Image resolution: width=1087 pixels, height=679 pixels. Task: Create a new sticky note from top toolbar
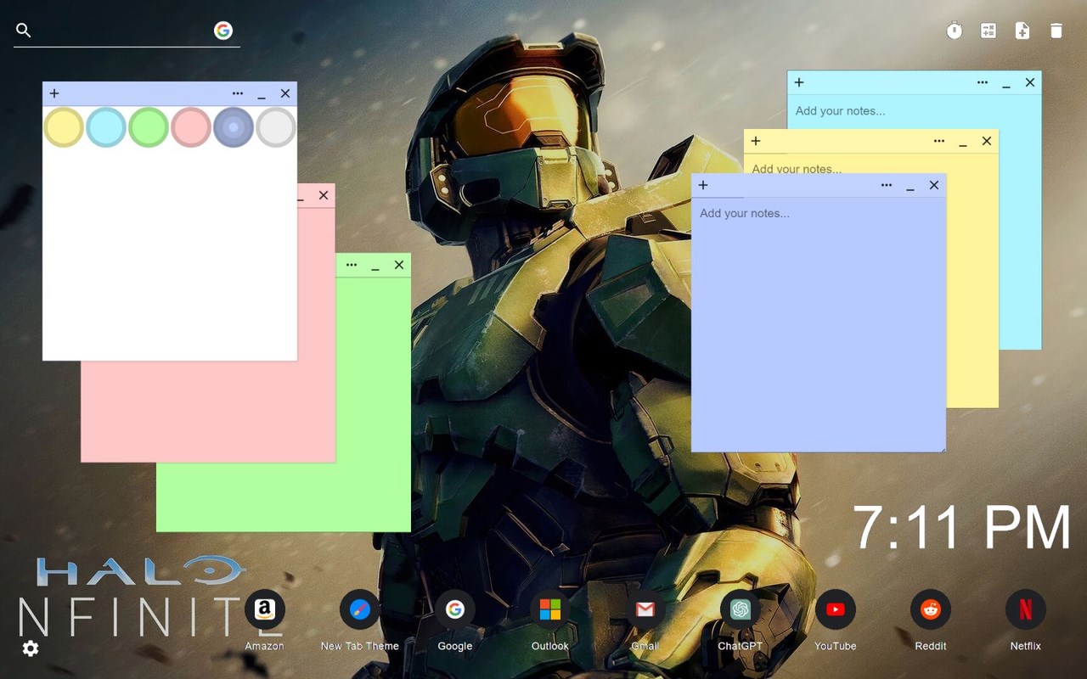pos(1022,31)
